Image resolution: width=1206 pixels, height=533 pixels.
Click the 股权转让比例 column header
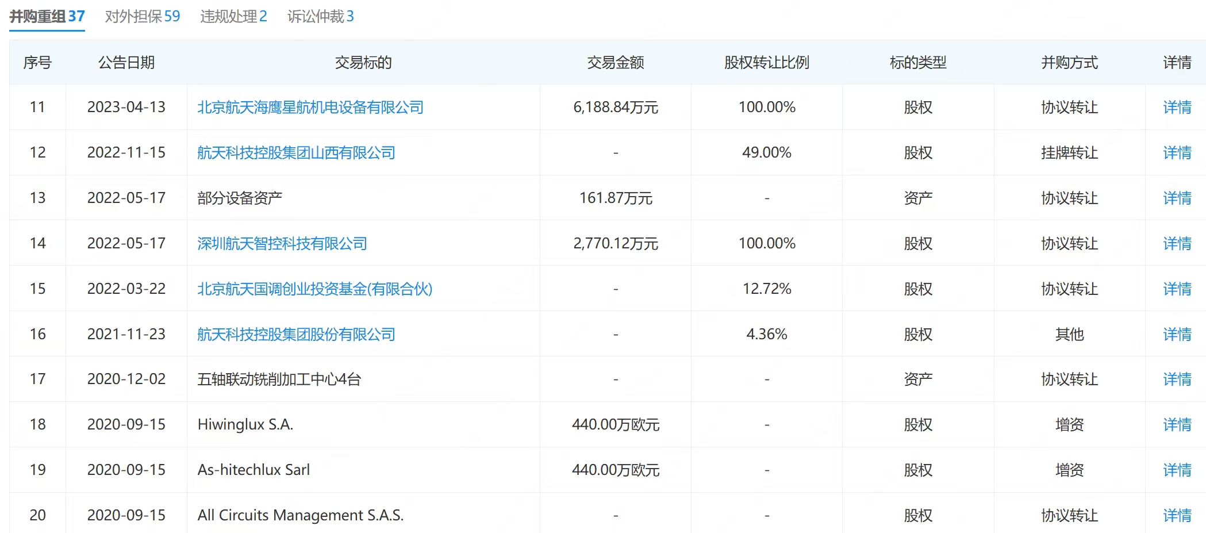point(767,63)
